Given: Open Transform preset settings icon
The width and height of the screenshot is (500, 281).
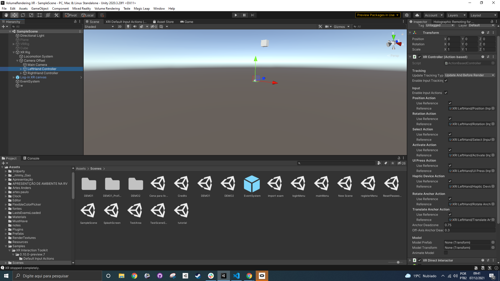Looking at the screenshot, I should (x=488, y=33).
